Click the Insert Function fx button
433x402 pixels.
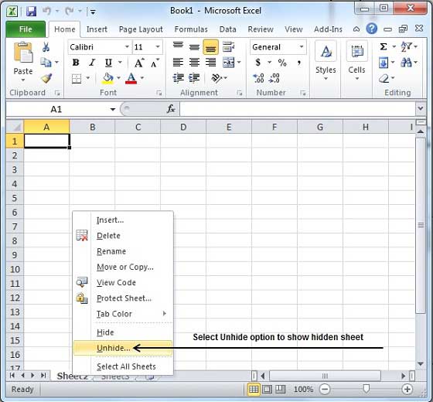[x=171, y=109]
